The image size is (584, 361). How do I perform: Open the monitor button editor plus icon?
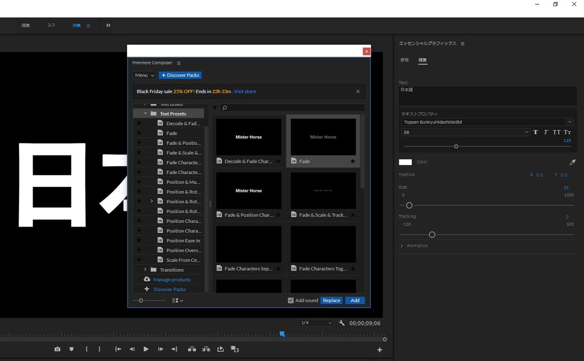pyautogui.click(x=380, y=350)
